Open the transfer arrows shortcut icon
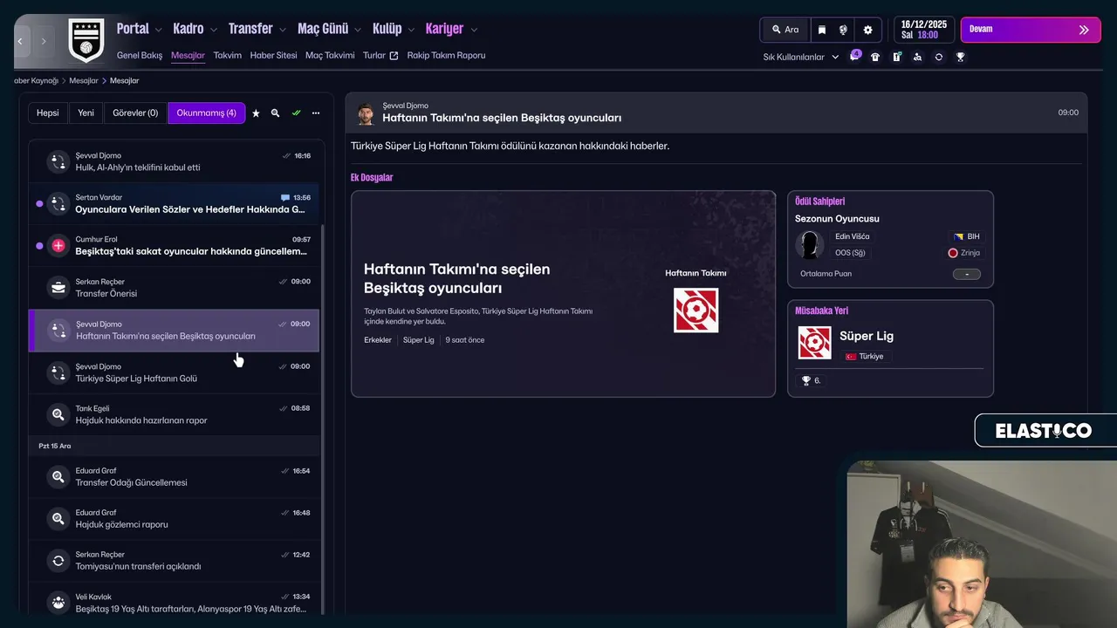 (938, 57)
